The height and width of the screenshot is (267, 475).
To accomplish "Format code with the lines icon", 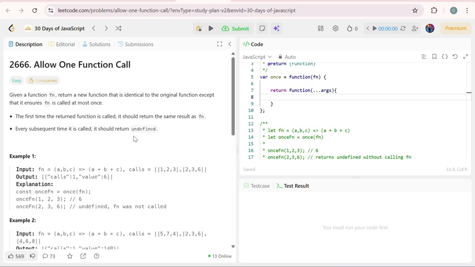I will [424, 57].
